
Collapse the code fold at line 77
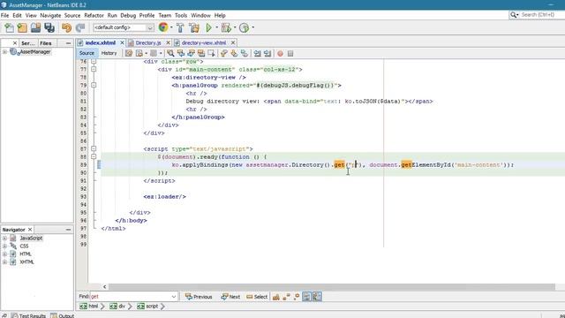coord(94,69)
